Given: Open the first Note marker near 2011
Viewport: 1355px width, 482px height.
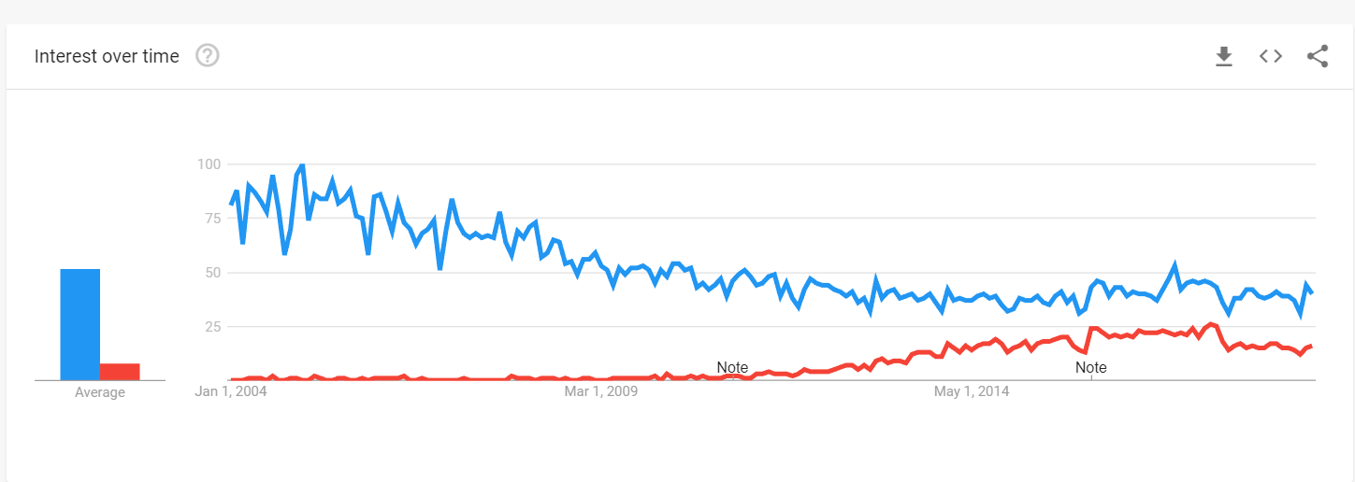Looking at the screenshot, I should pyautogui.click(x=732, y=367).
